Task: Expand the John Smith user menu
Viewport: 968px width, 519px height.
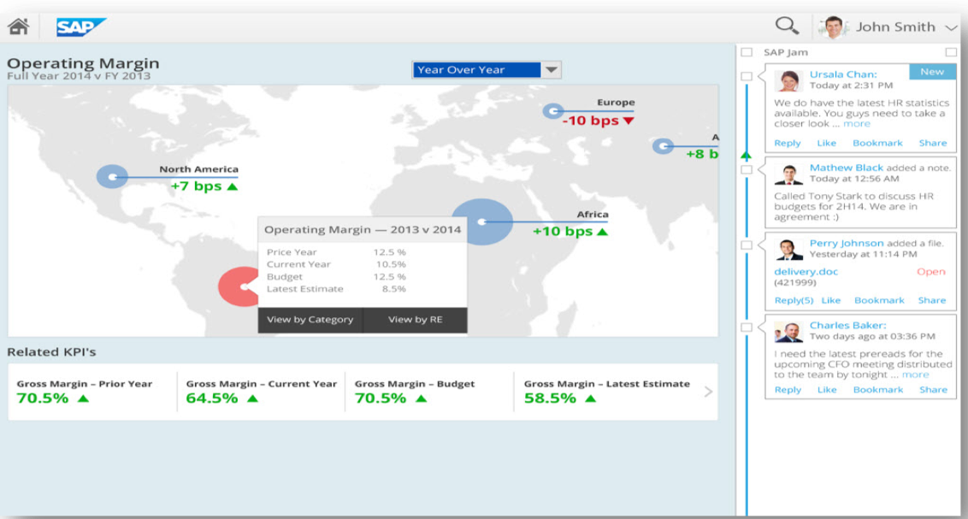Action: coord(952,27)
